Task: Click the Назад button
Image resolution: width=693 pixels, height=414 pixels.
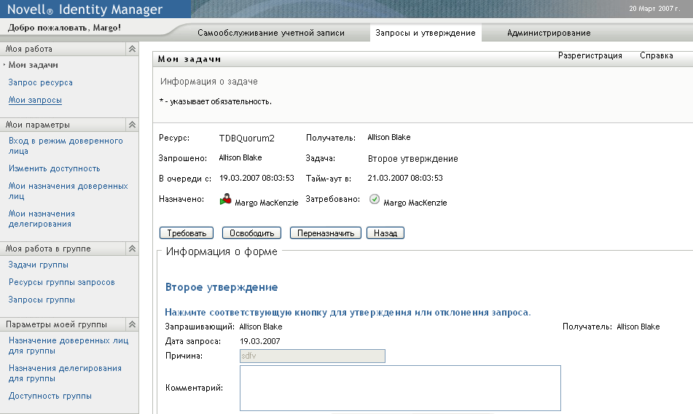Action: [x=385, y=233]
